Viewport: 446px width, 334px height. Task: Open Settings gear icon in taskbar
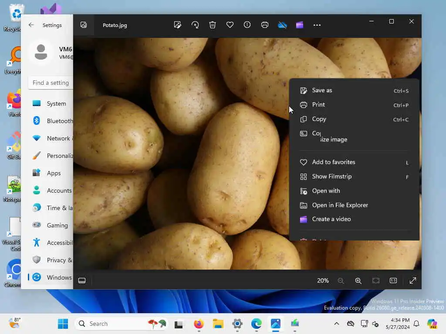237,324
